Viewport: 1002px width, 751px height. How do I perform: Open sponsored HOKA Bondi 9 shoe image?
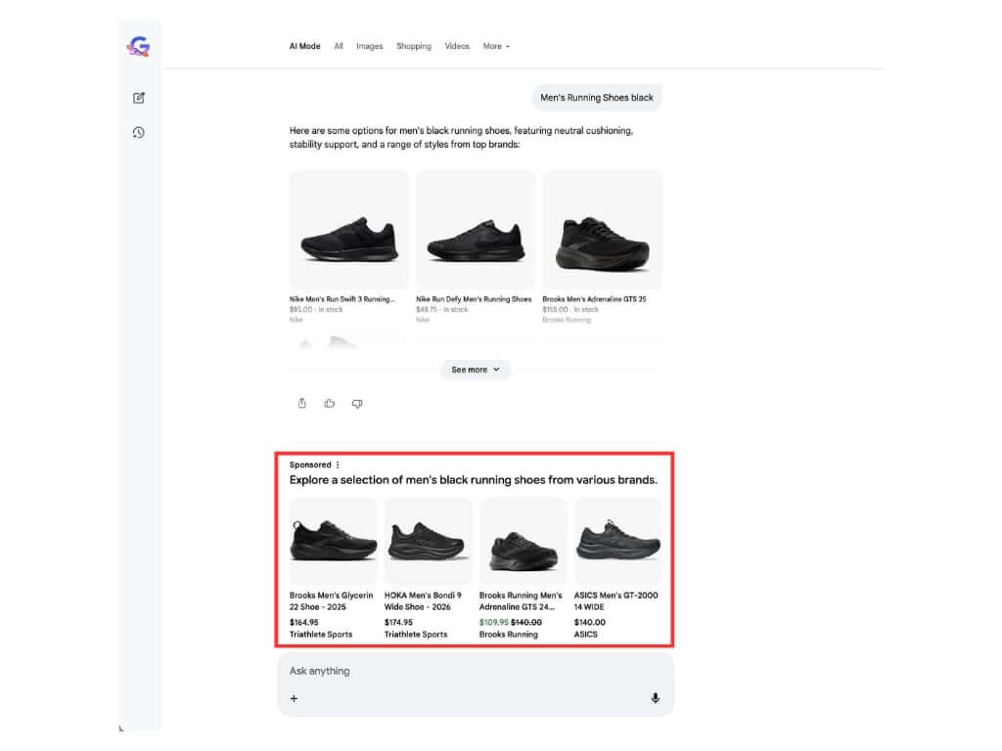point(428,541)
